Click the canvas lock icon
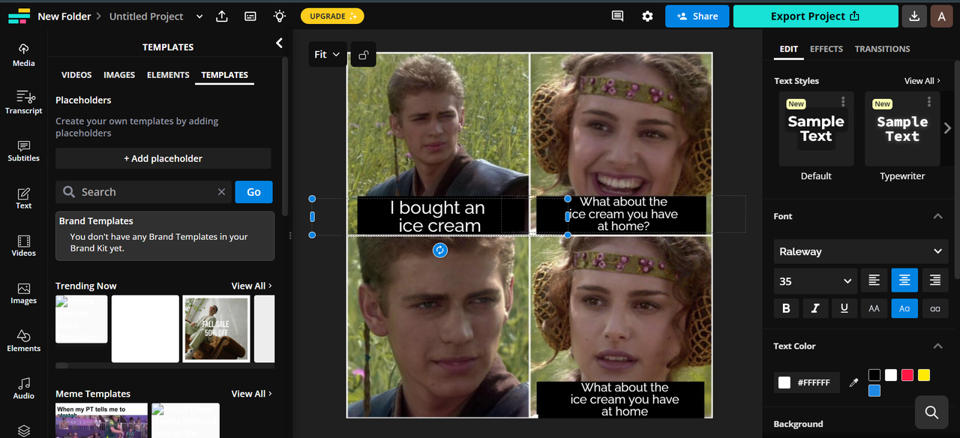This screenshot has width=960, height=438. pos(363,55)
